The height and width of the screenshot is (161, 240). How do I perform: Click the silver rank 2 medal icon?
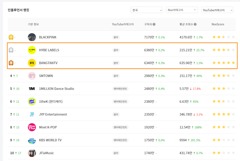point(11,50)
